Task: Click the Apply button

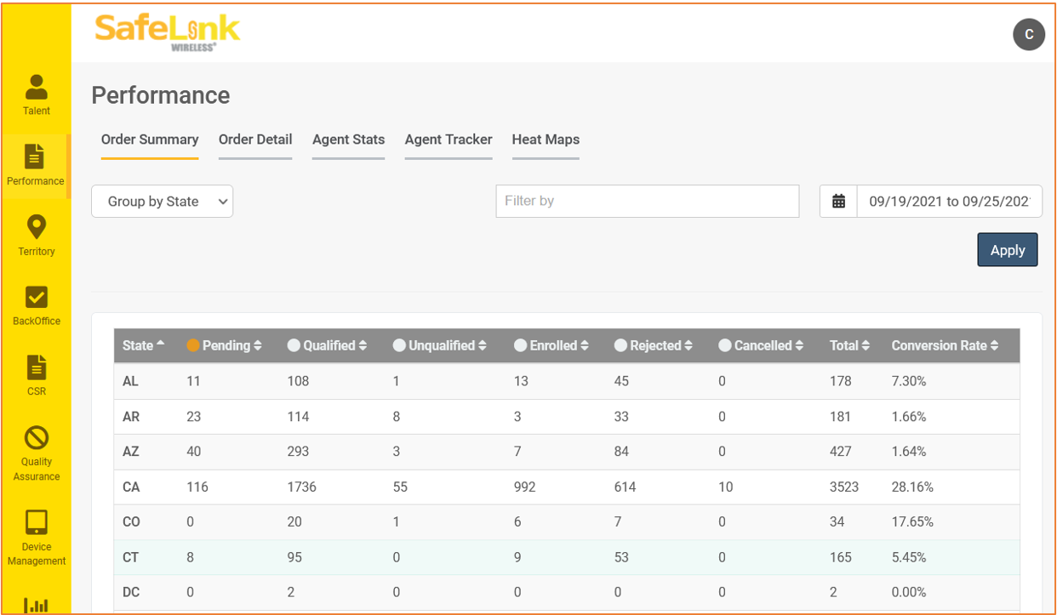Action: click(x=1008, y=250)
